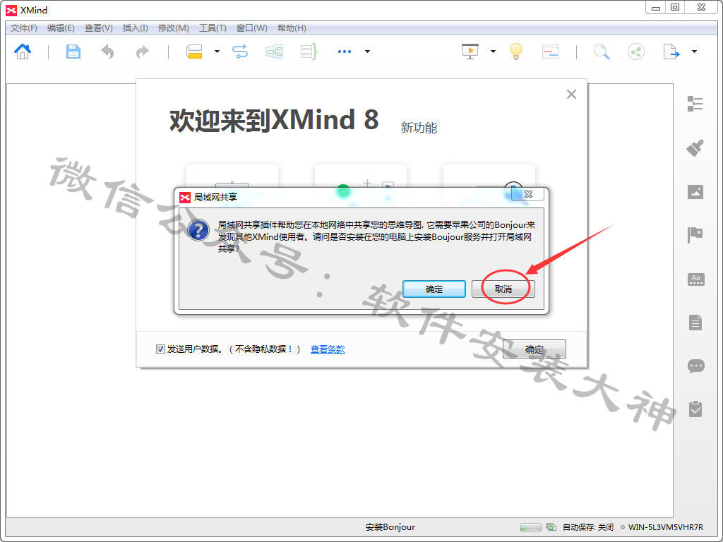Uncheck the 发送用户数据 checkbox
Viewport: 723px width, 542px height.
tap(160, 349)
